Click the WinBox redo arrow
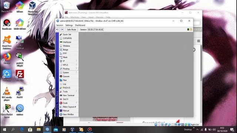237x133 pixels. click(62, 30)
